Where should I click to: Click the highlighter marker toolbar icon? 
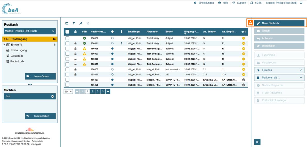click(81, 23)
